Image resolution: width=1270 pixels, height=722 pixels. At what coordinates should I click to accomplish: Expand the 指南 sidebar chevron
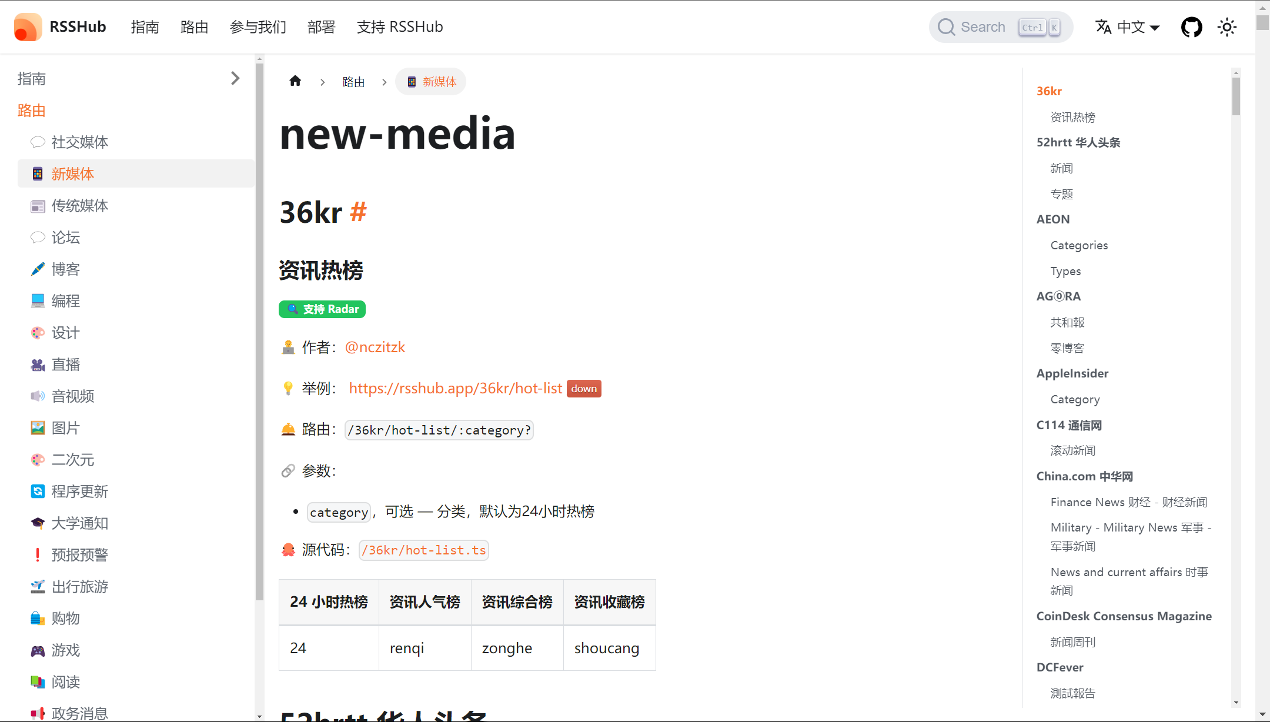(x=235, y=78)
